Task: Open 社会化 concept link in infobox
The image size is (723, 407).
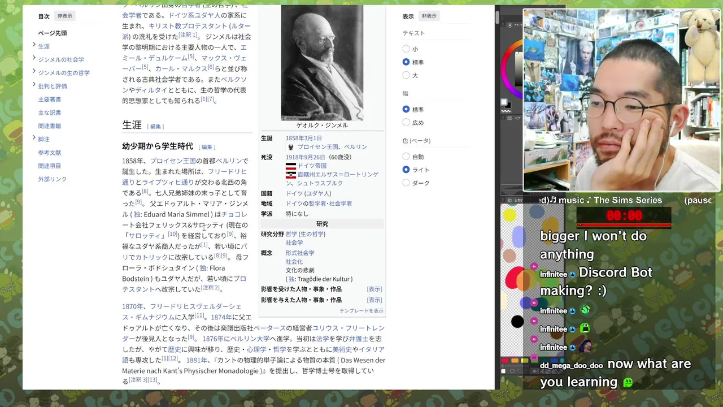Action: pyautogui.click(x=294, y=262)
